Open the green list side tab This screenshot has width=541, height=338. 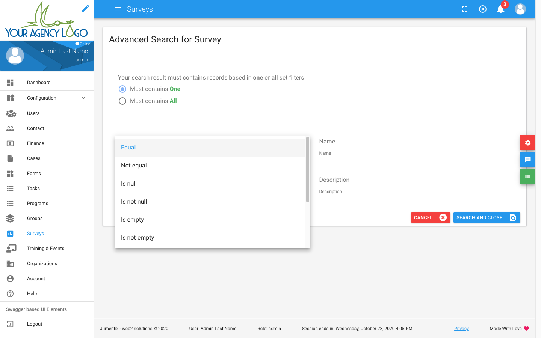point(528,177)
